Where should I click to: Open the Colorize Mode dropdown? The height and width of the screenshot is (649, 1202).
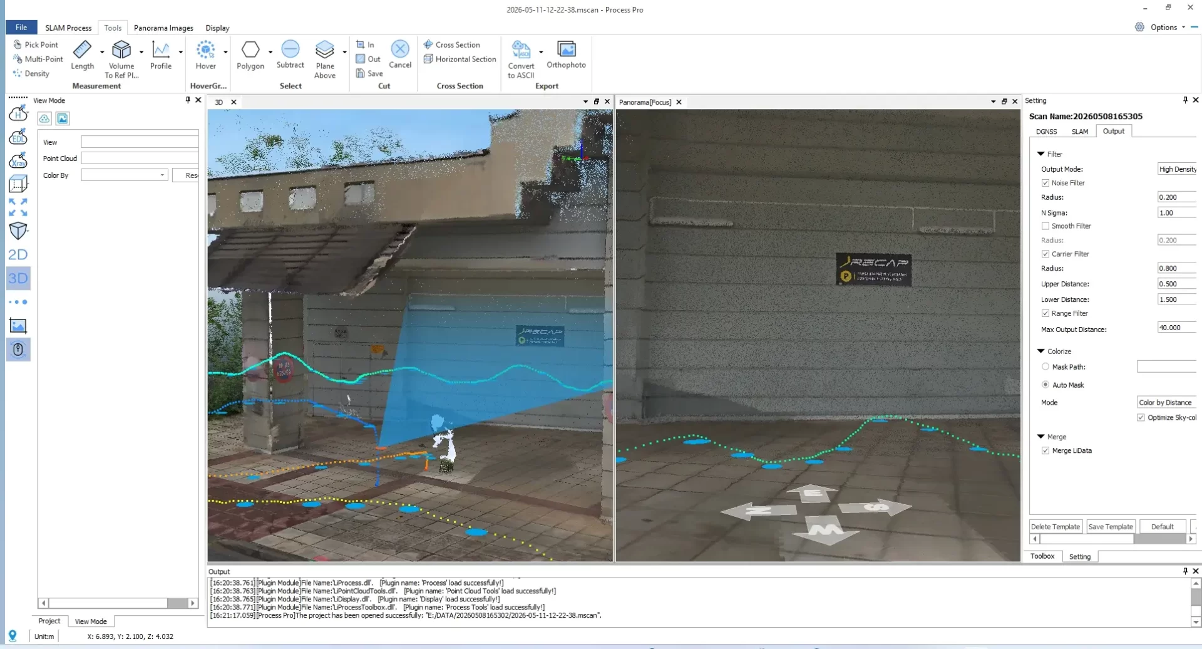pos(1166,402)
